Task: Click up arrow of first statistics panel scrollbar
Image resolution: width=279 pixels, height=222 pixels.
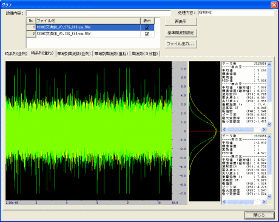Action: coord(269,64)
